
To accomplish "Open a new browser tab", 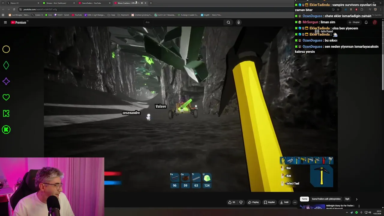I will pos(151,3).
